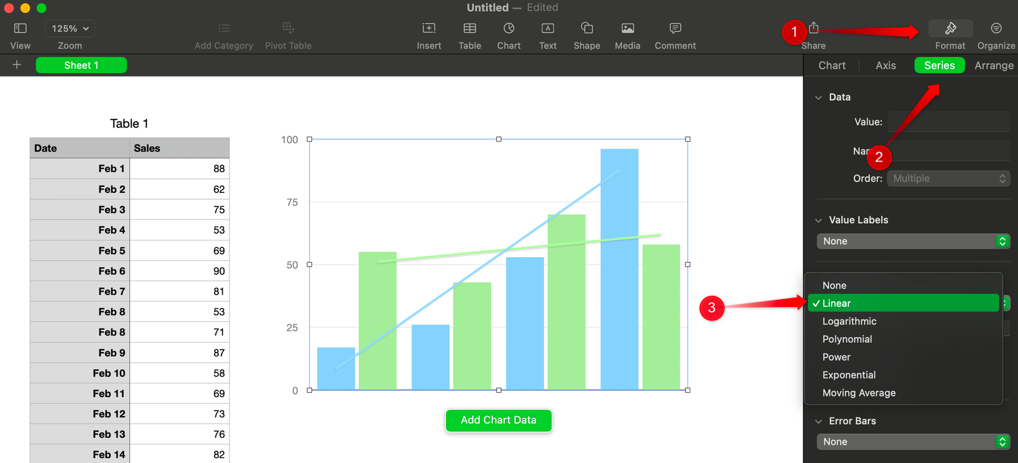The height and width of the screenshot is (463, 1018).
Task: Select the Sales column header cell
Action: coord(180,148)
